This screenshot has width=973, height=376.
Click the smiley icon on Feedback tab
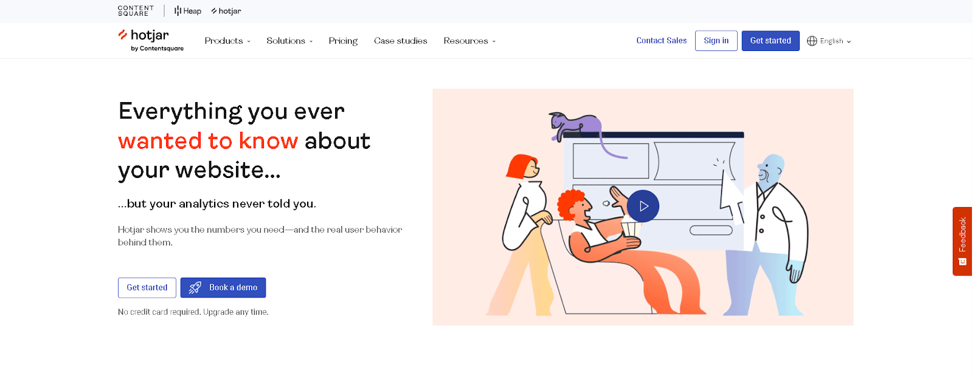point(962,262)
